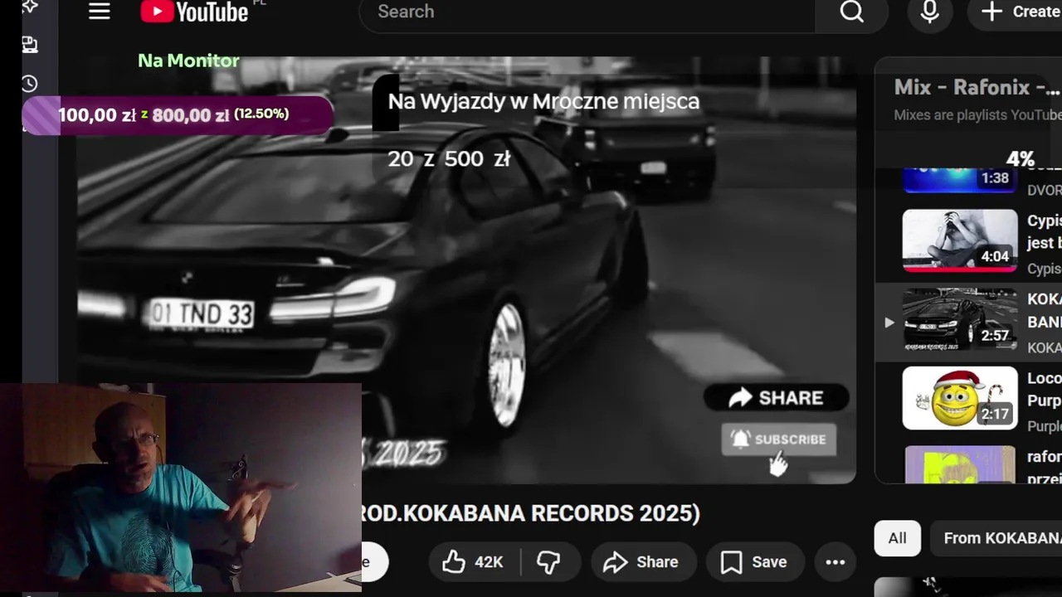1062x597 pixels.
Task: Click the in-video SHARE overlay
Action: click(x=776, y=398)
